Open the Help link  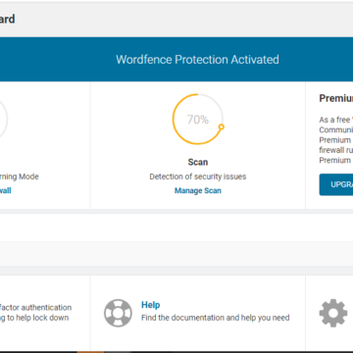[151, 305]
